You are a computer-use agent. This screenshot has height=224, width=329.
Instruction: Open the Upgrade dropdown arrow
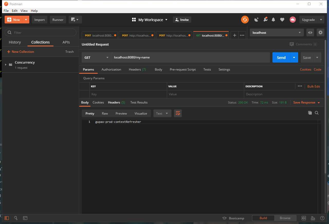tap(321, 20)
